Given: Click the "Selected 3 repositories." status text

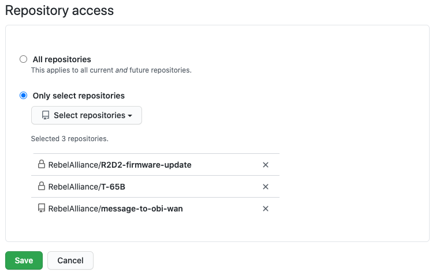Looking at the screenshot, I should pyautogui.click(x=70, y=139).
